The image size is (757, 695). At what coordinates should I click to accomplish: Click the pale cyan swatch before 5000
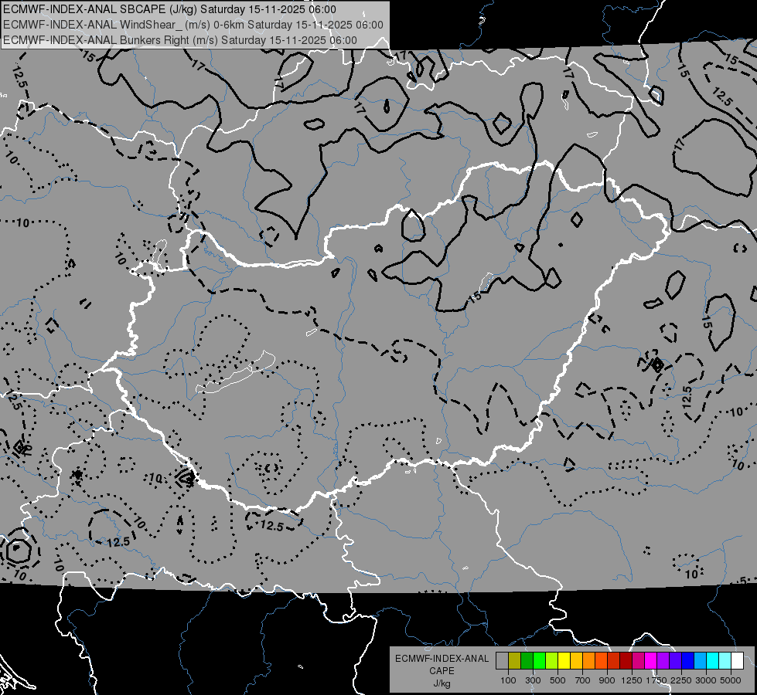725,661
